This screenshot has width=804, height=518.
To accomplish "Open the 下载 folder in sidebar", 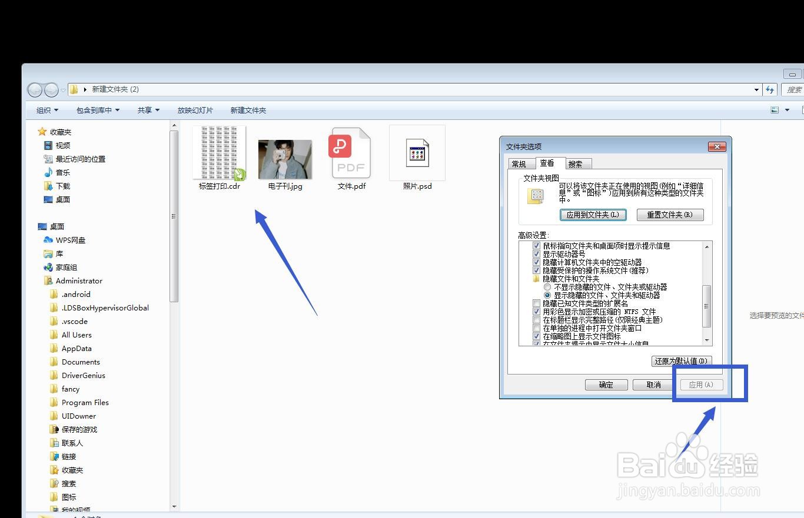I will (x=62, y=186).
